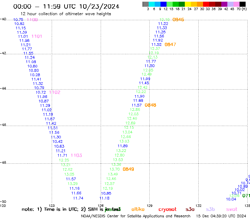Select the blue 11.45 reading
The image size is (250, 219).
144,83
